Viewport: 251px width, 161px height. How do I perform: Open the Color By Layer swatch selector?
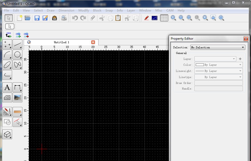[218, 65]
